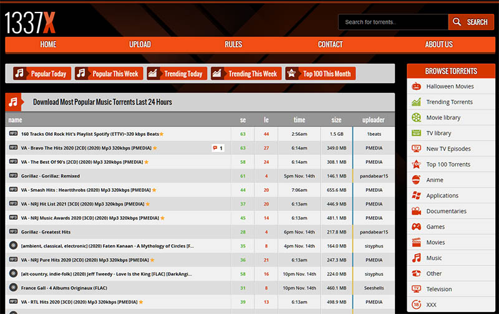Open 160 Tracks Old Rock Hit's Playlist torrent

pos(90,134)
